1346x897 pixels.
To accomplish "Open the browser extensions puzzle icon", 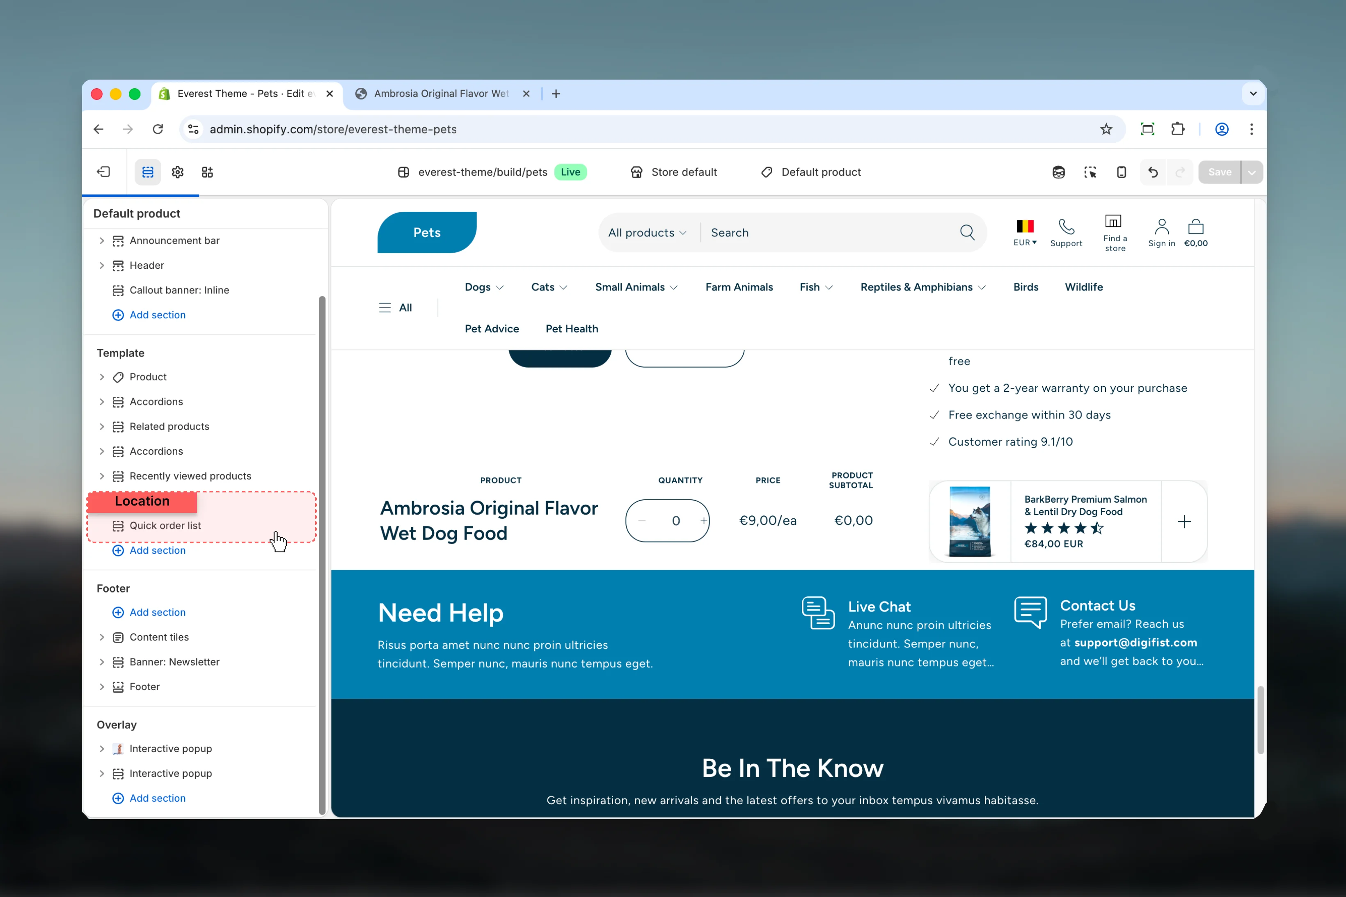I will coord(1178,129).
